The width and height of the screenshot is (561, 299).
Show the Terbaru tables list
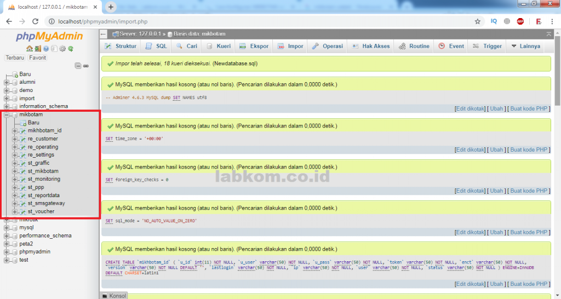[15, 58]
